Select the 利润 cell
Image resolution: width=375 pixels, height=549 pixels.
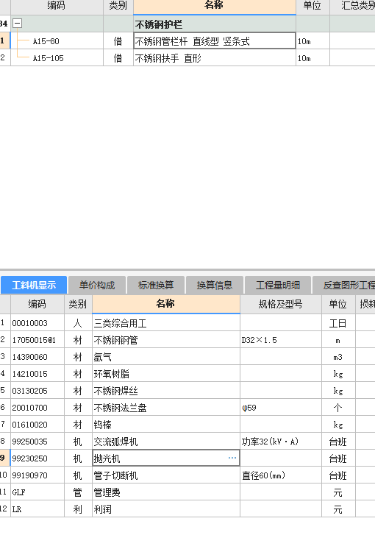click(x=166, y=509)
